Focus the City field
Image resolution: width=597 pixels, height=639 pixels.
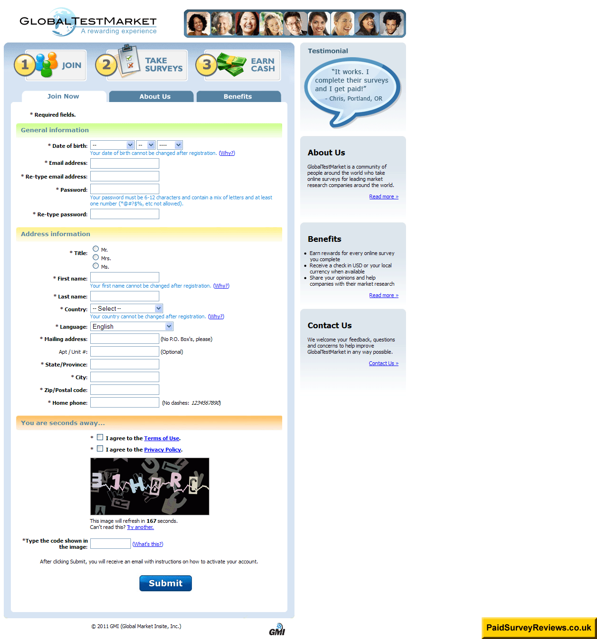pos(125,377)
